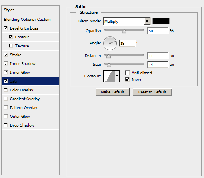Select the Color Overlay label
The width and height of the screenshot is (204, 178).
(22, 90)
